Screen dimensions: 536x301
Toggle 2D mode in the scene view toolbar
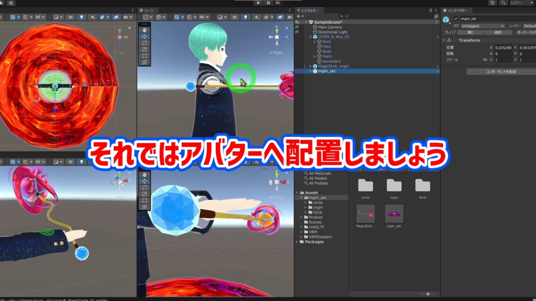click(x=234, y=16)
